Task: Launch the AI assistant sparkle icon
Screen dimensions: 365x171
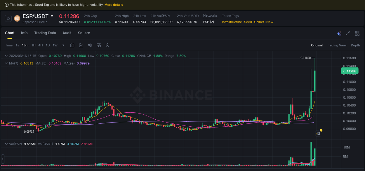Action: coord(339,33)
